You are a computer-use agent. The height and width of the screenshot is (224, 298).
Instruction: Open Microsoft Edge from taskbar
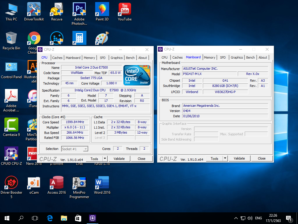pyautogui.click(x=50, y=218)
